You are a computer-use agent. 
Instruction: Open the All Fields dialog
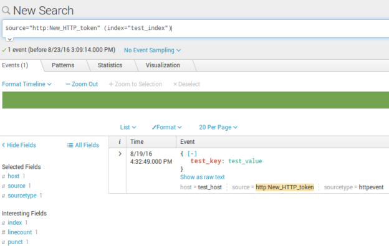click(83, 145)
